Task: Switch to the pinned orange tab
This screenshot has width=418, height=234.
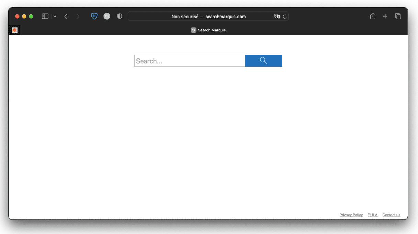Action: tap(14, 30)
